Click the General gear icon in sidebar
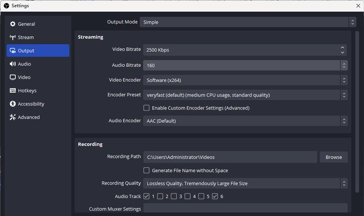Image resolution: width=364 pixels, height=216 pixels. pos(13,24)
